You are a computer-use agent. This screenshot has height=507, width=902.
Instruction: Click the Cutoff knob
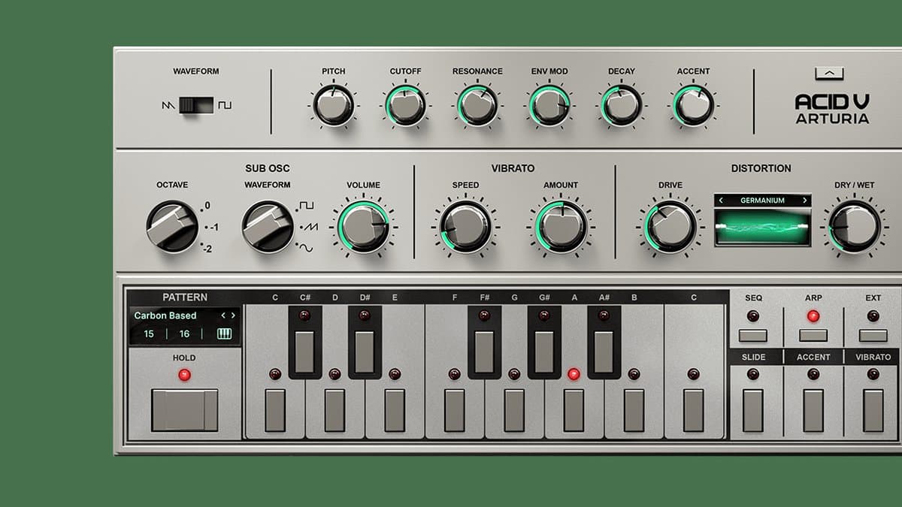pyautogui.click(x=405, y=106)
